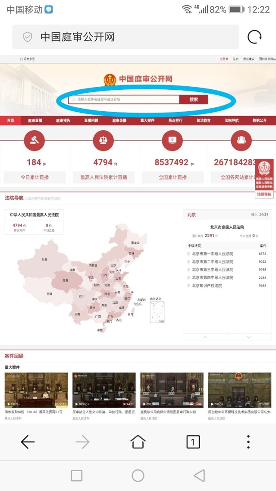
Task: Open 北京市高级人民法院 heading
Action: pos(227,227)
